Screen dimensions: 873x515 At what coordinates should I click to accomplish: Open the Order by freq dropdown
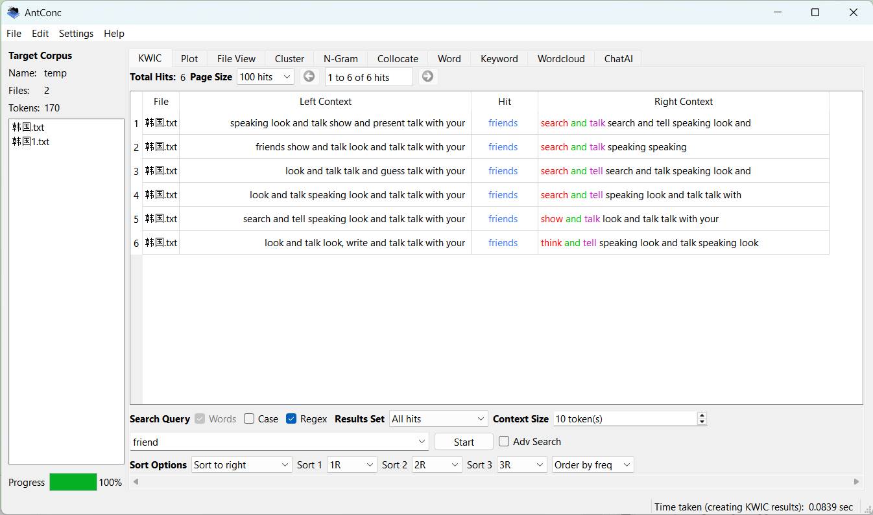tap(592, 465)
